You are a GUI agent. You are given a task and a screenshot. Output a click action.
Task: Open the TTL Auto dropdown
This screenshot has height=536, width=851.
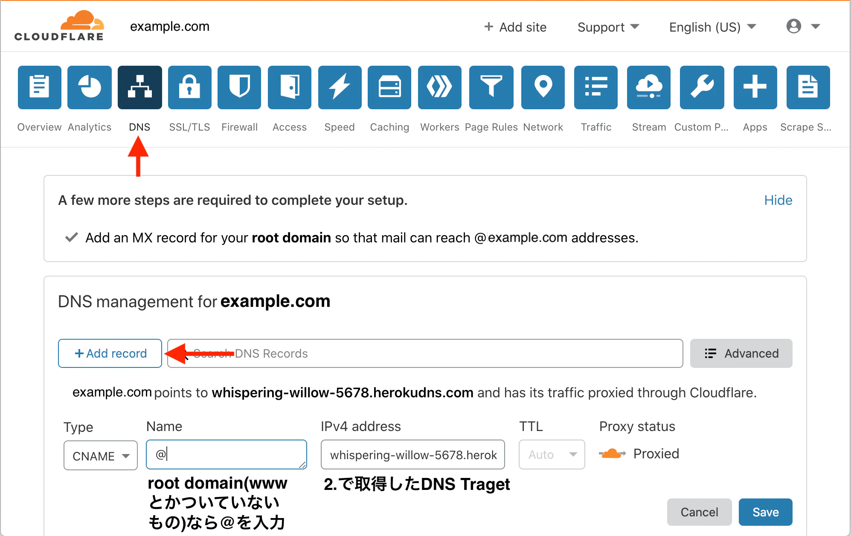coord(552,454)
